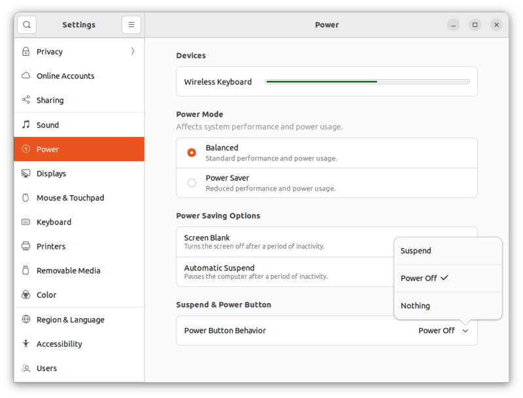
Task: Click the Sound music note icon
Action: click(x=25, y=124)
